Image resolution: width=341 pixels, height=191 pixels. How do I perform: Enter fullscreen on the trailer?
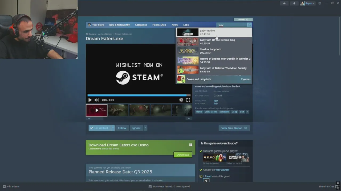coord(188,100)
